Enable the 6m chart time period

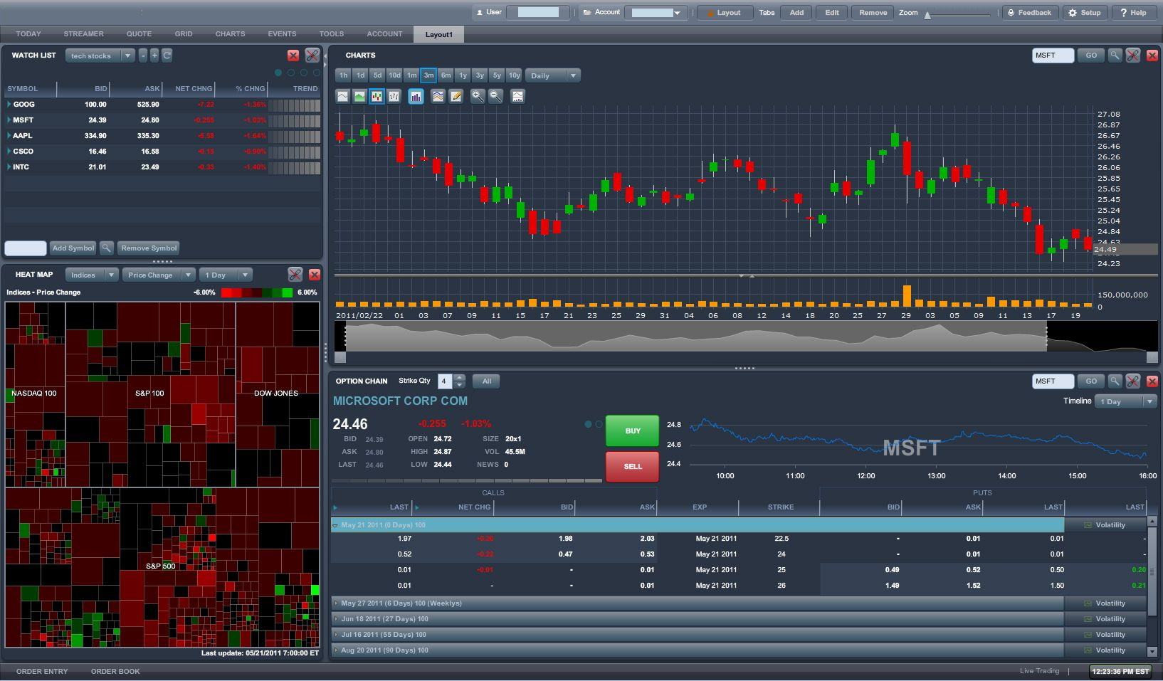pos(446,75)
